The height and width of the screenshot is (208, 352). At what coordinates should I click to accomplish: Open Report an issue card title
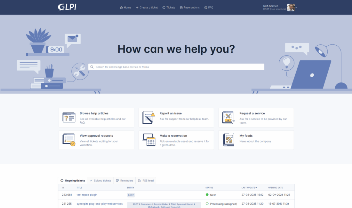click(171, 113)
